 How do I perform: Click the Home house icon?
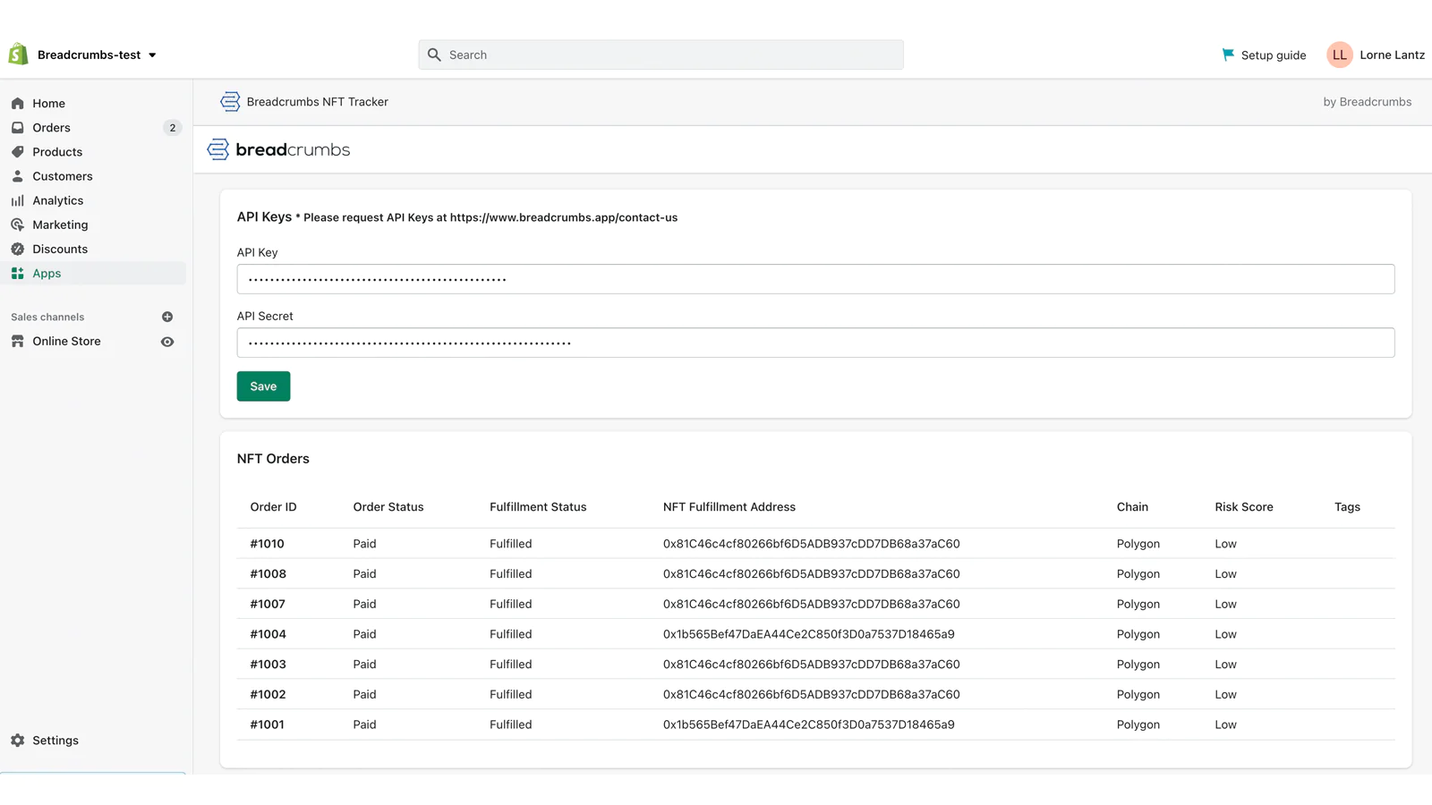pos(17,103)
